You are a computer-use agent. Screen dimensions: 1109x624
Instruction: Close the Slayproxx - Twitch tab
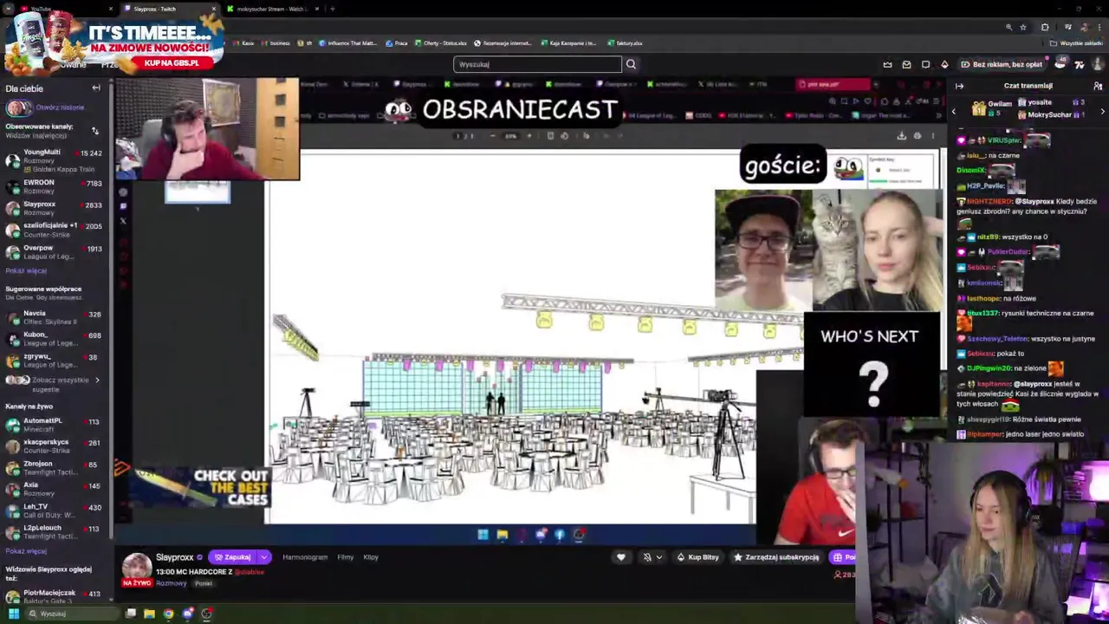click(214, 9)
